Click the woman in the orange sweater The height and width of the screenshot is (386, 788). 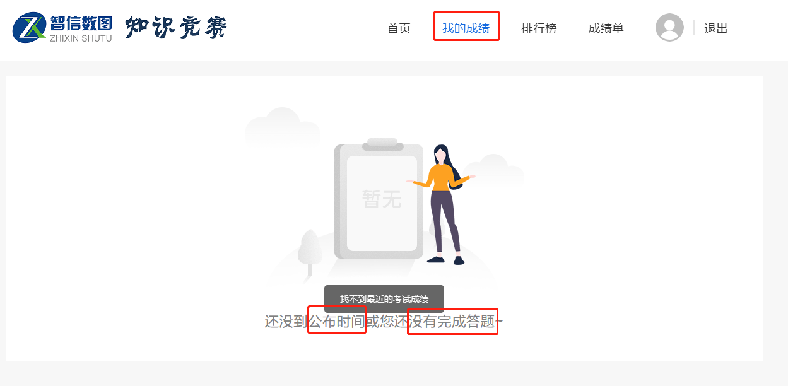pyautogui.click(x=442, y=205)
